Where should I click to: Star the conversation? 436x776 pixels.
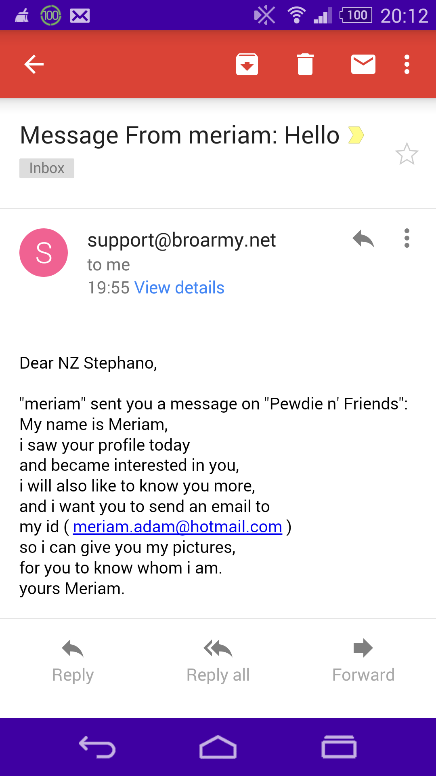pos(407,154)
